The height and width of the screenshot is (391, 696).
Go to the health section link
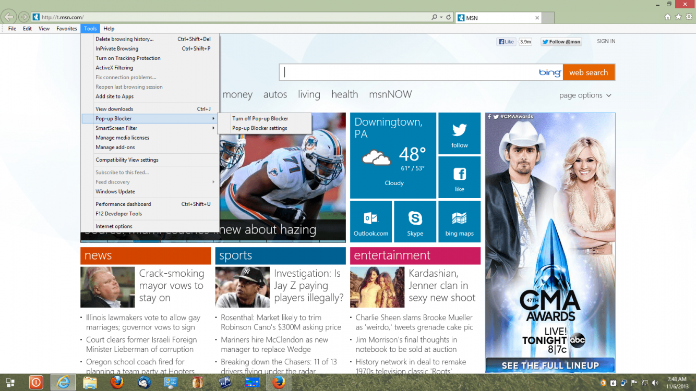[x=344, y=94]
